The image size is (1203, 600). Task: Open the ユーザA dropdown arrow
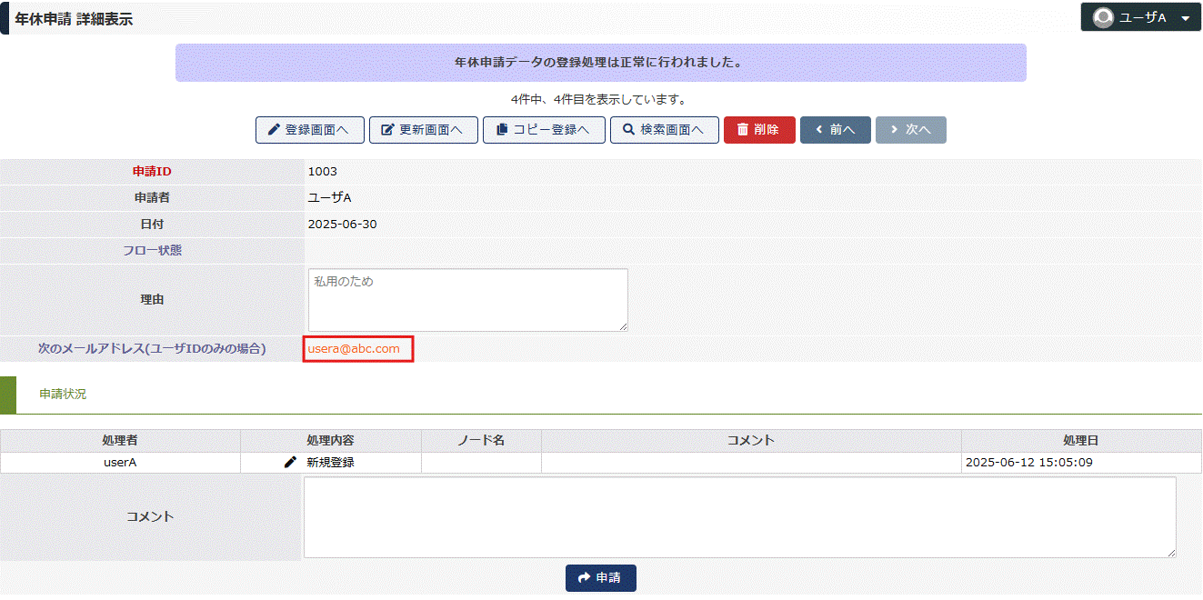tap(1185, 18)
